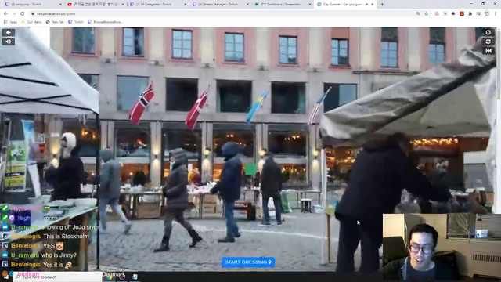
Task: Open the Twitch bookmark
Action: click(76, 22)
